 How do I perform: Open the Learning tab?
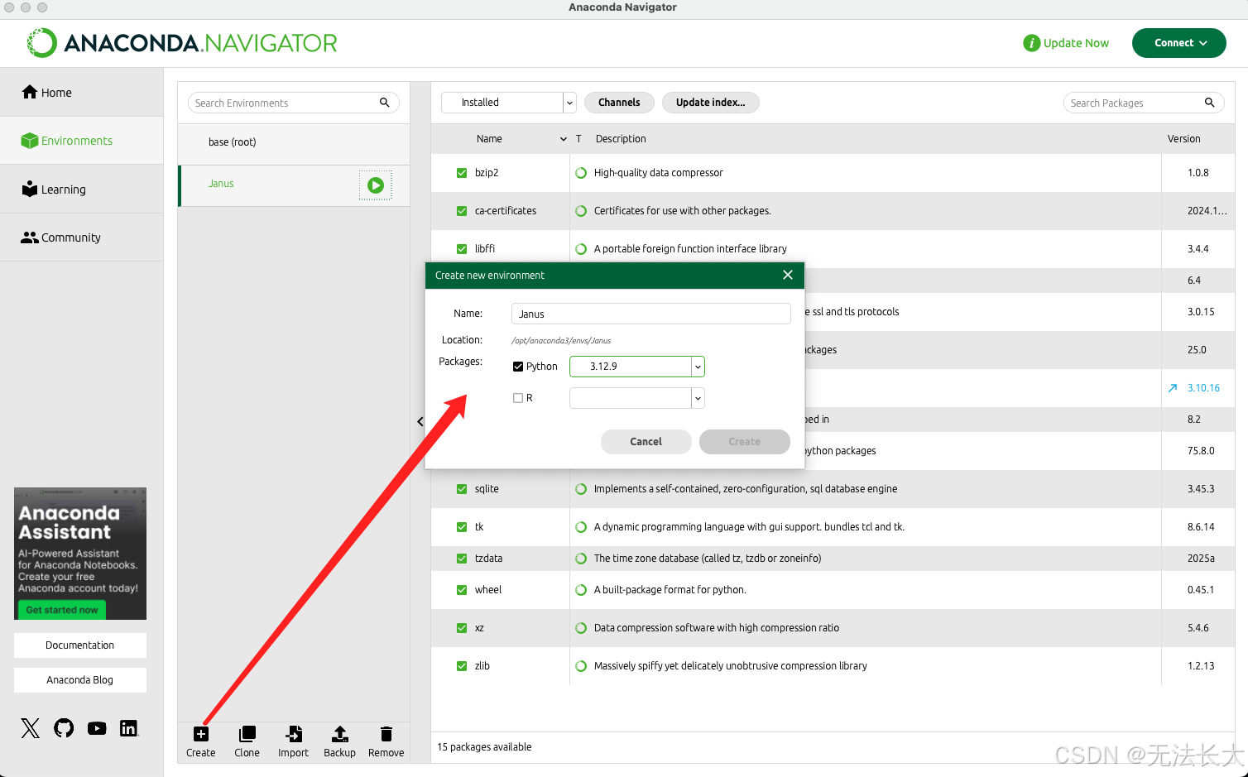(x=81, y=189)
